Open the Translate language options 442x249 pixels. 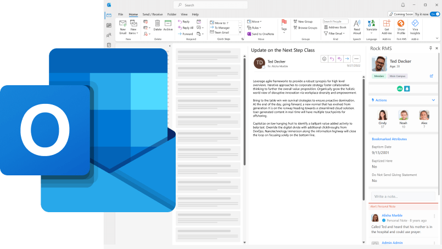[372, 27]
